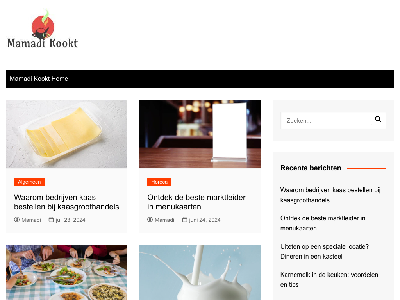The height and width of the screenshot is (300, 400).
Task: Click the search magnifier icon
Action: pos(378,120)
